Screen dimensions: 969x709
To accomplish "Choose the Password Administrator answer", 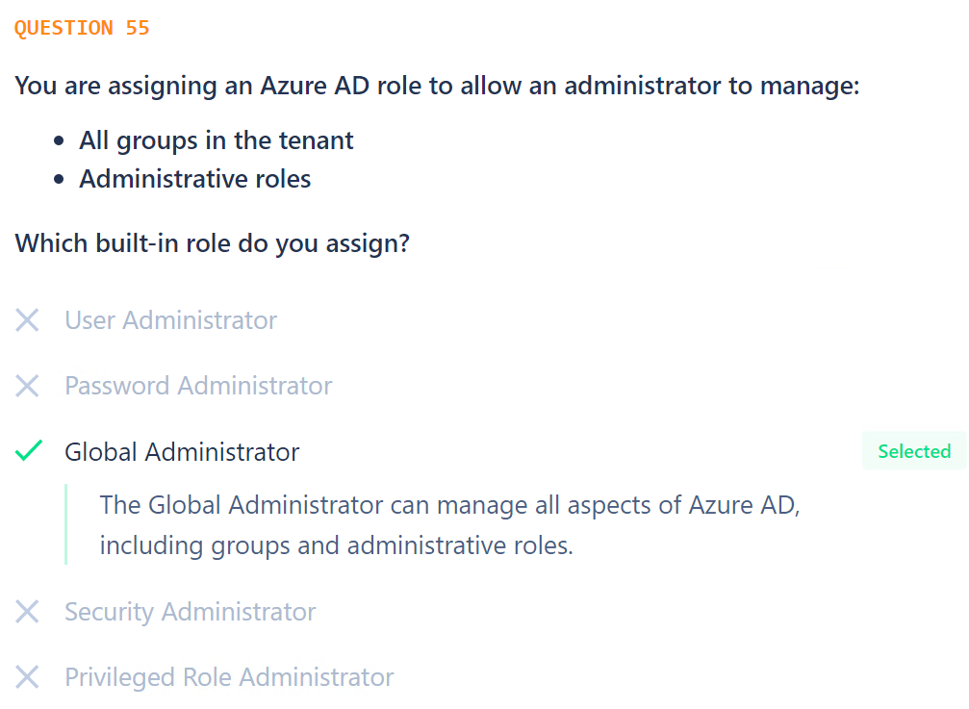I will click(198, 386).
